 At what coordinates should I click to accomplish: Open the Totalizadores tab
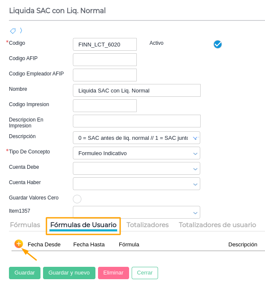pos(147,225)
